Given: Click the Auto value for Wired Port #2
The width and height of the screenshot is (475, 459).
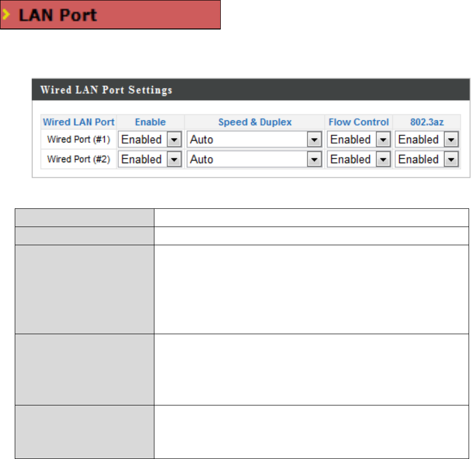Looking at the screenshot, I should click(202, 159).
